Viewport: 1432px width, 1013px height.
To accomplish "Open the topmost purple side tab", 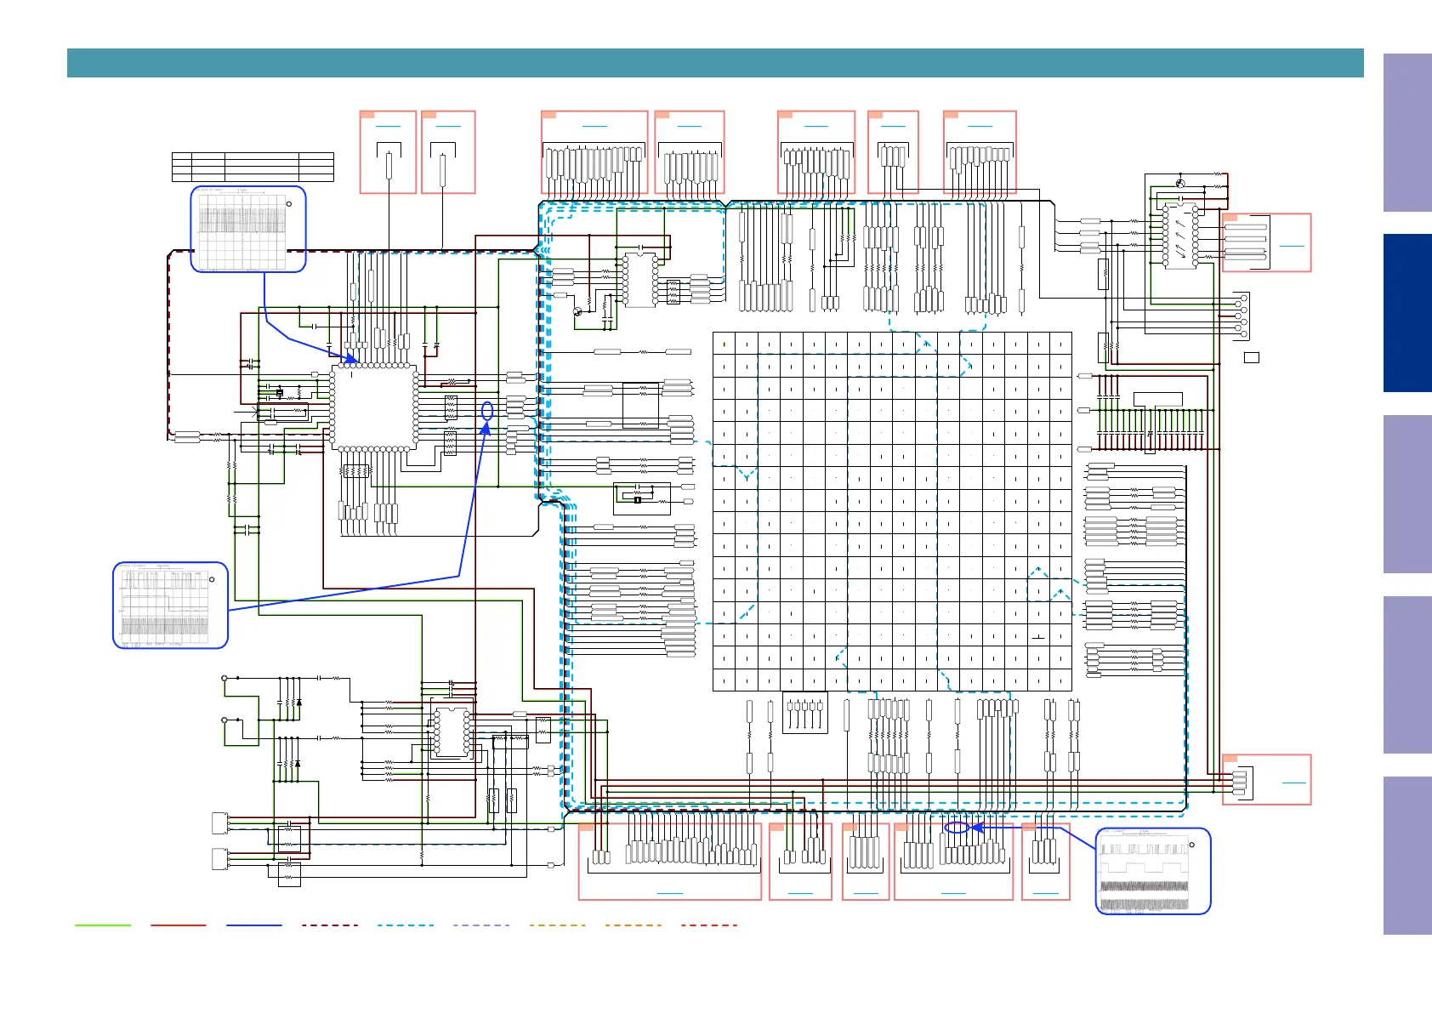I will point(1407,133).
